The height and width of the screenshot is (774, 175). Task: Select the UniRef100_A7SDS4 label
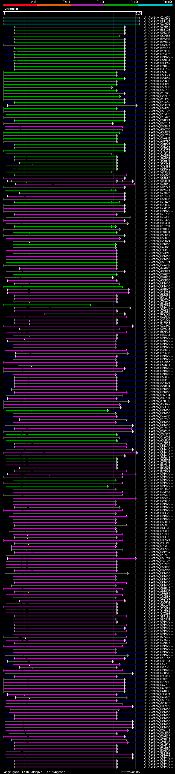(x=157, y=595)
